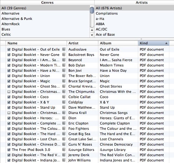Select the Coldplay artist cell
Viewport: 174px width, 163px height.
(x=82, y=102)
